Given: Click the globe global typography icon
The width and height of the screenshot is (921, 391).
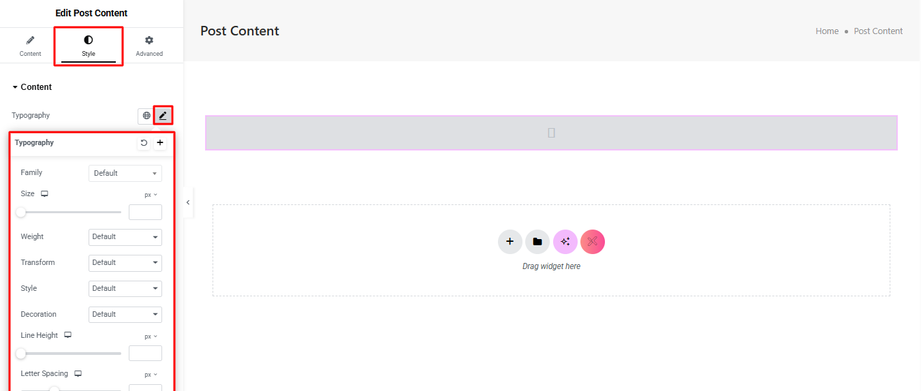Looking at the screenshot, I should click(146, 116).
